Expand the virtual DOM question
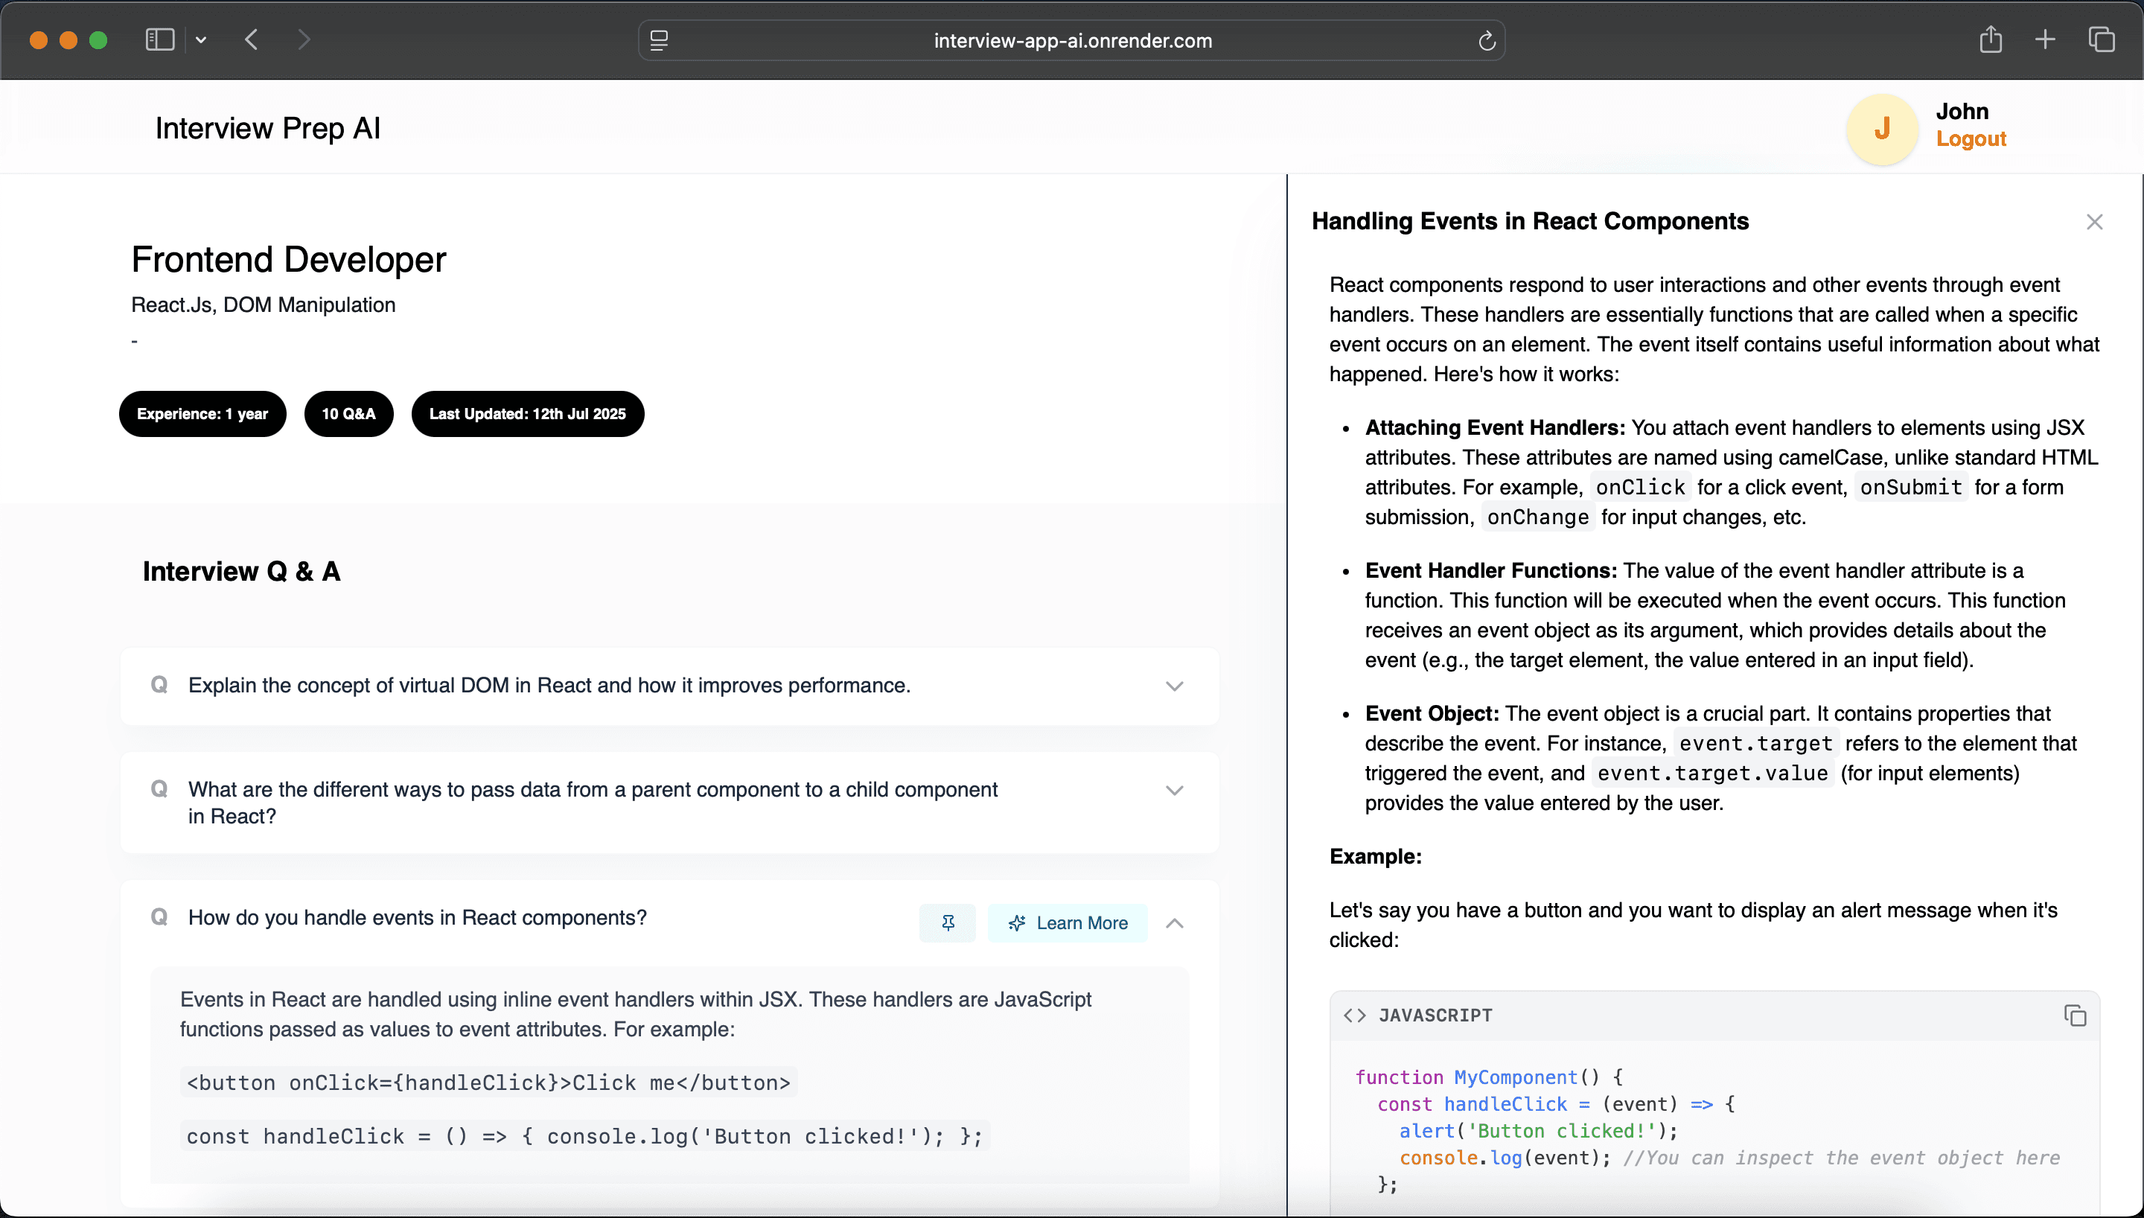The height and width of the screenshot is (1218, 2144). [x=1174, y=685]
